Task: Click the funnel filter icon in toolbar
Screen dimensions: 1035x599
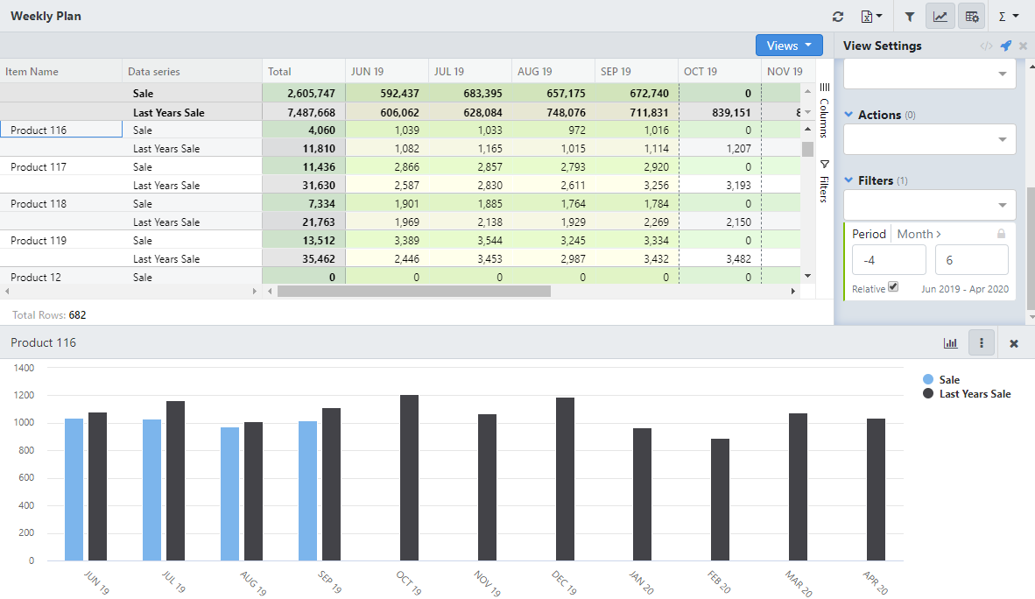Action: coord(910,17)
